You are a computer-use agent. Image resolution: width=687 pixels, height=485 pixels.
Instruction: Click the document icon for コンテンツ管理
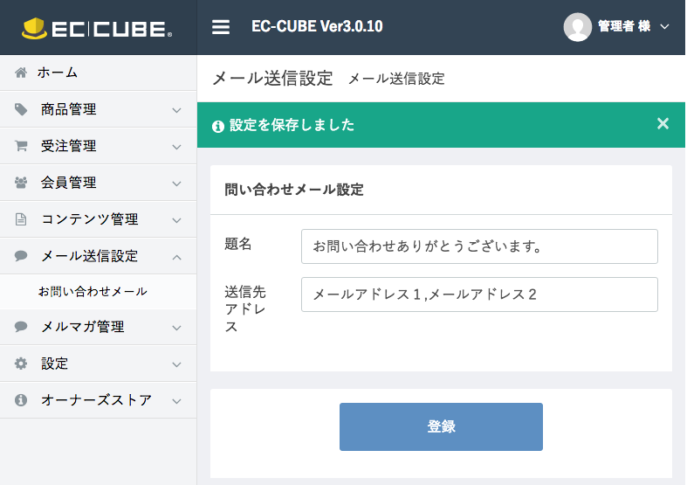(21, 219)
